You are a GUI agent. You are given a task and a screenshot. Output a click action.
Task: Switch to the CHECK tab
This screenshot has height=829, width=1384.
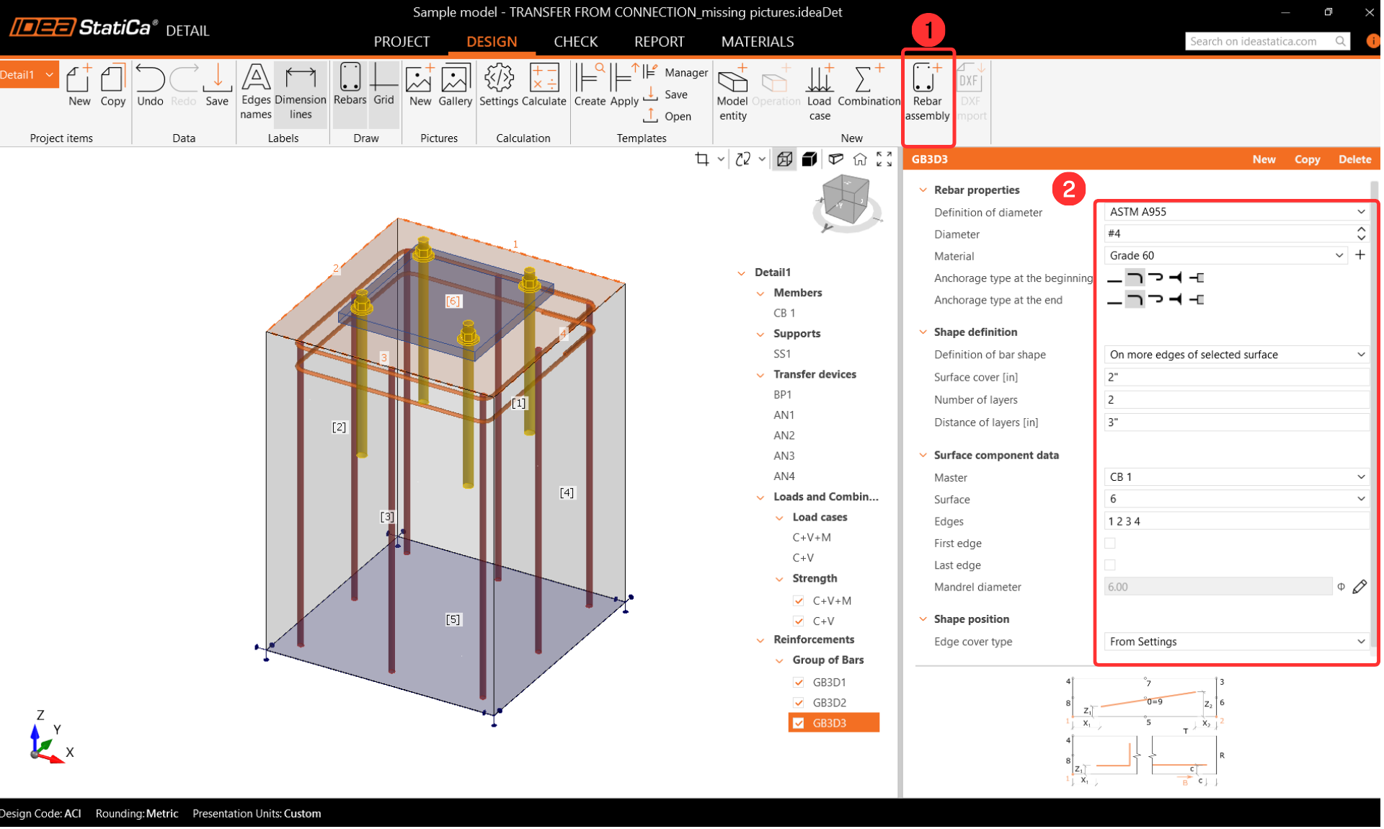point(575,42)
